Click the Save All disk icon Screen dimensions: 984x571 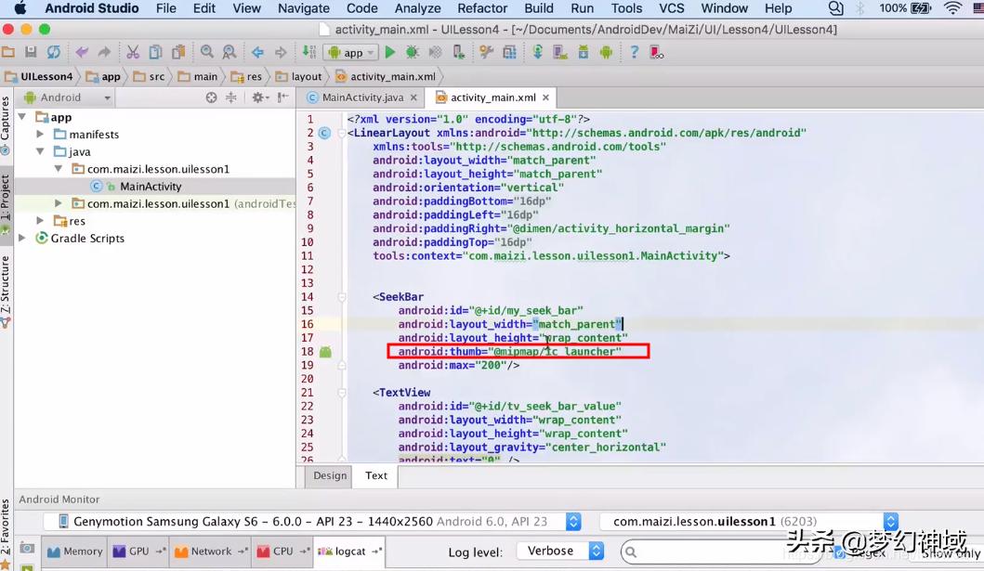pos(31,53)
